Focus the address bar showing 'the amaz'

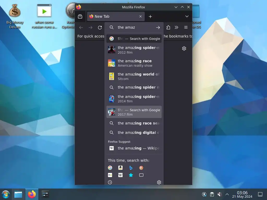135,27
